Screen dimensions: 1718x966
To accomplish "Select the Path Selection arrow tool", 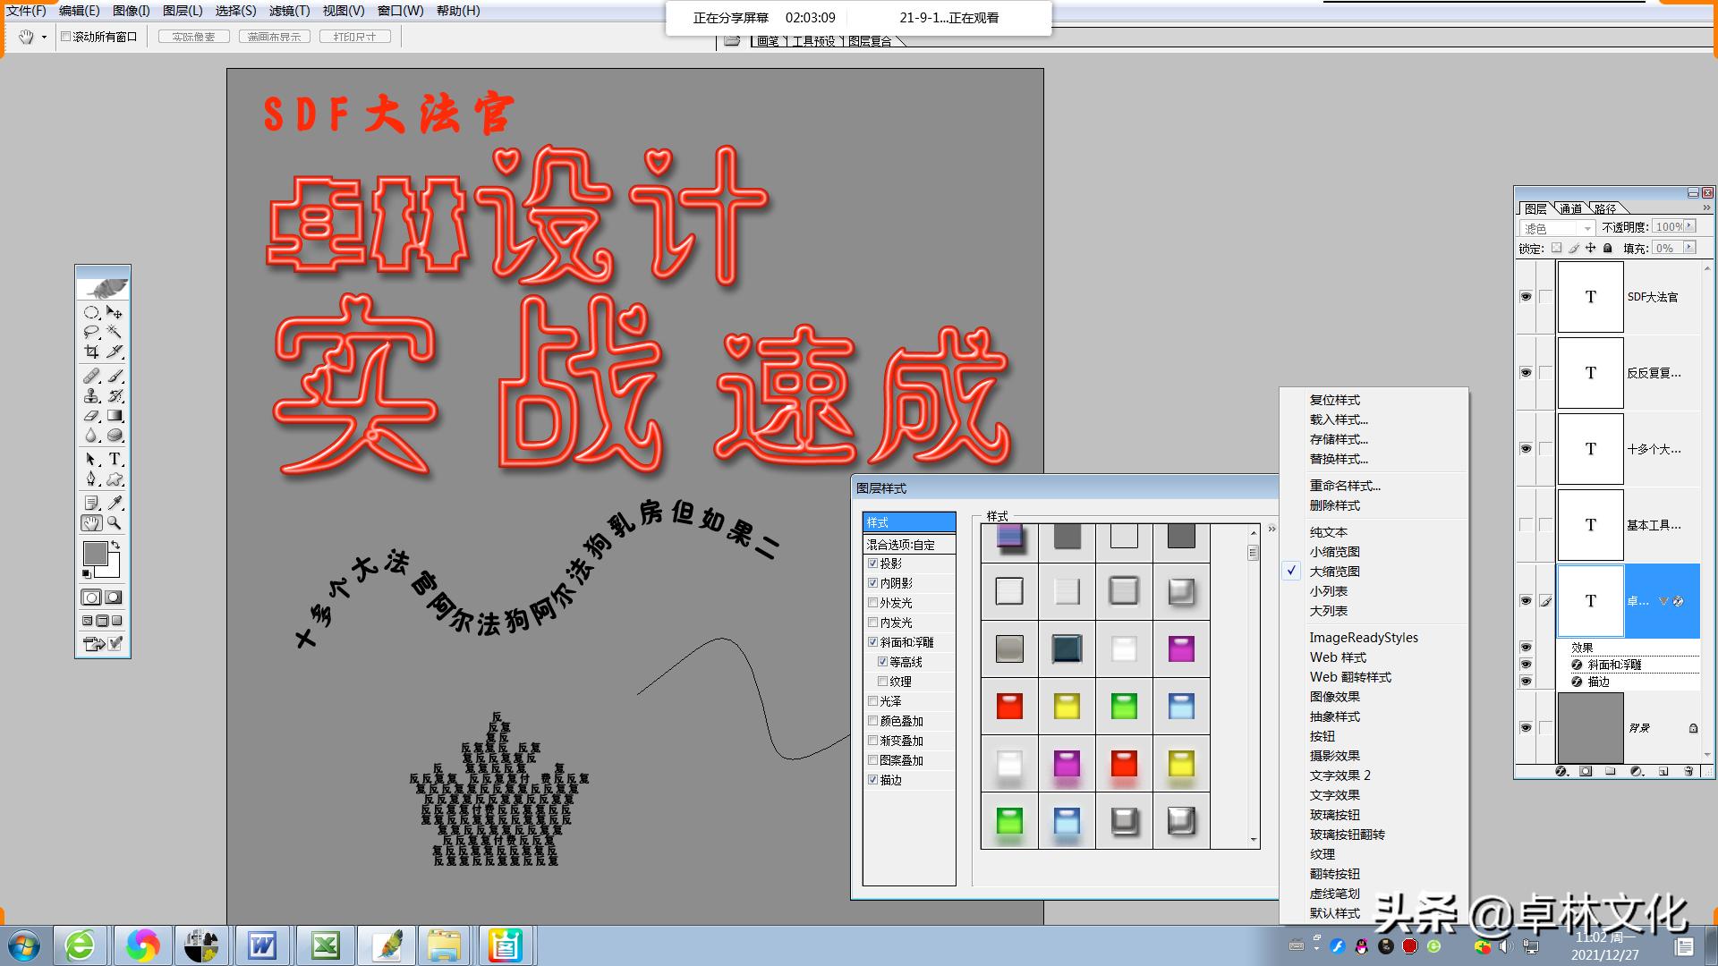I will point(91,459).
